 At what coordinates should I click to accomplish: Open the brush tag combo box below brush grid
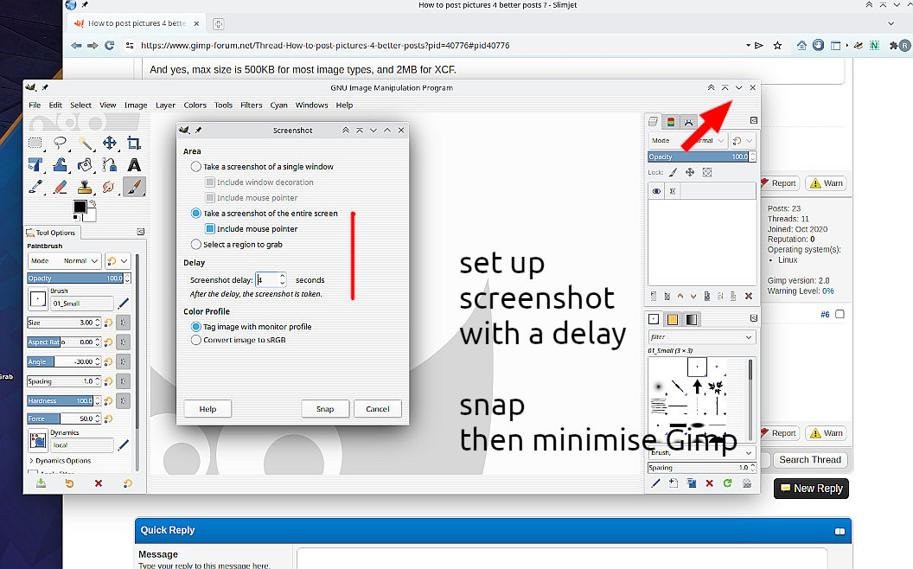tap(702, 452)
